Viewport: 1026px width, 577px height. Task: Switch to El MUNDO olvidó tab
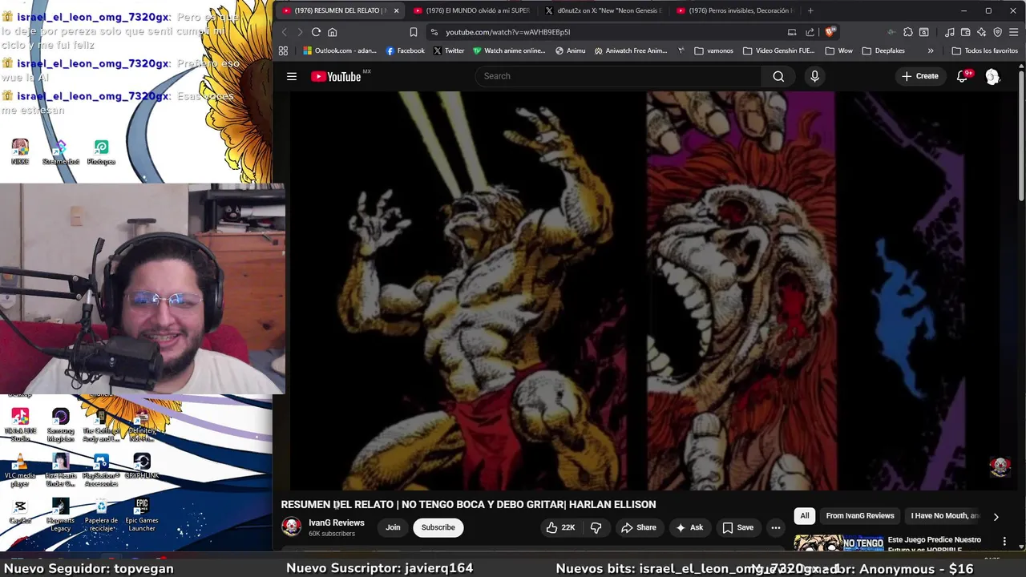(x=471, y=10)
